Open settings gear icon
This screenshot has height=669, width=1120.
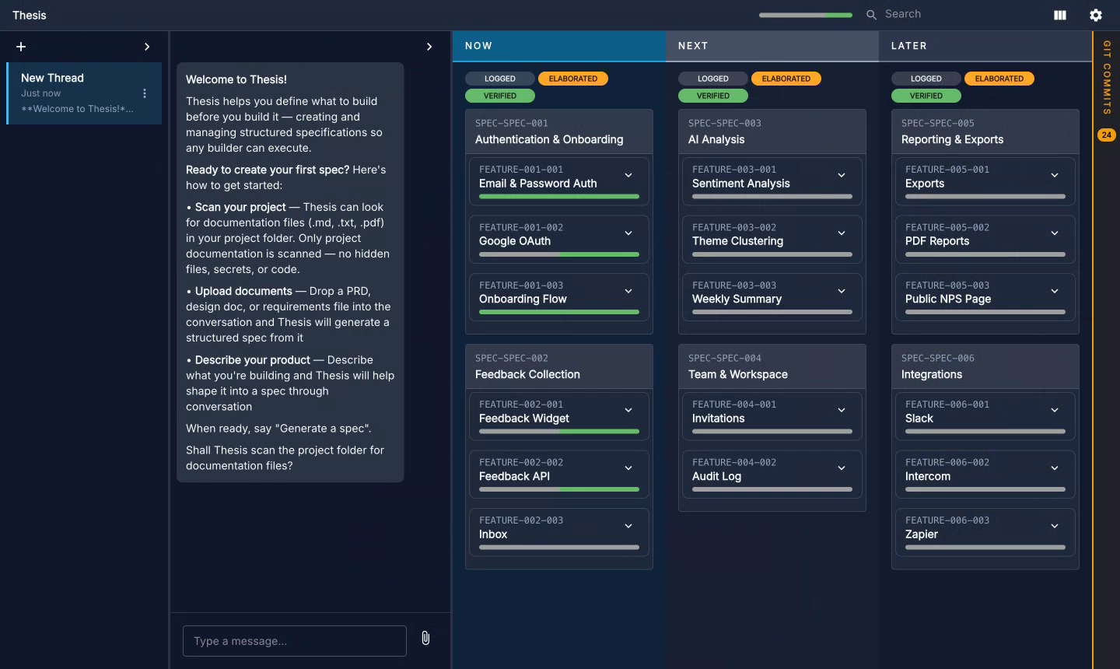(1096, 15)
